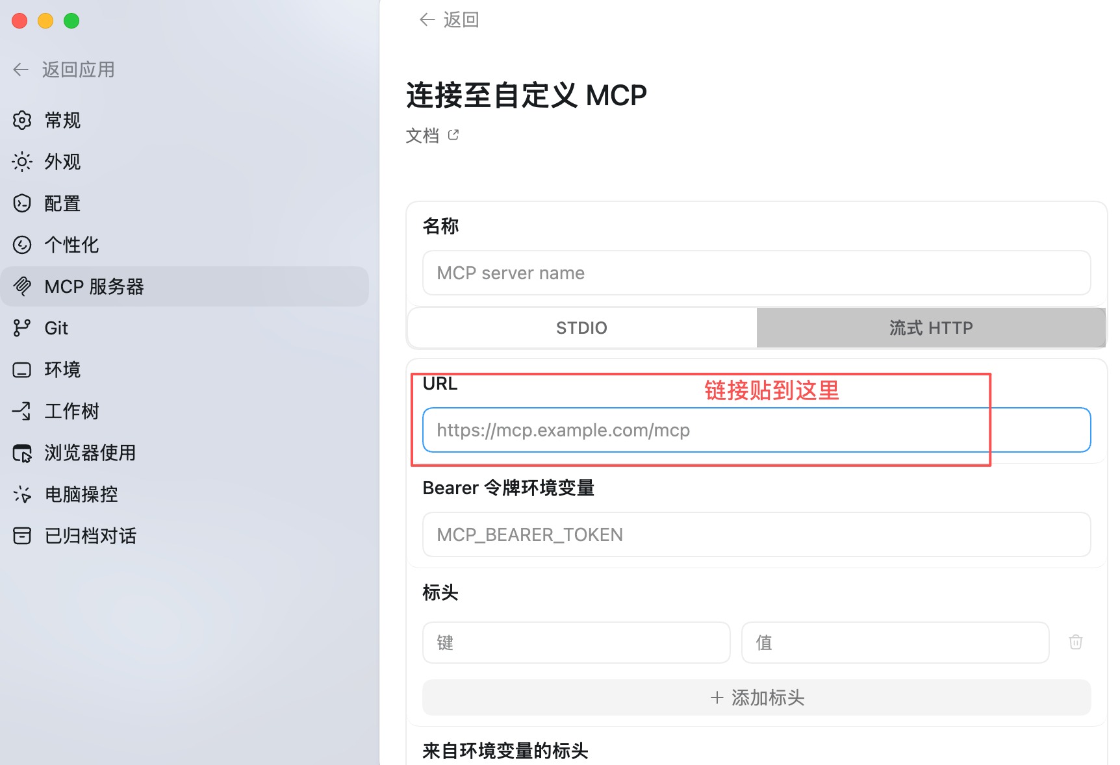Click the back arrow next to 返回应用
Viewport: 1120px width, 765px height.
21,69
